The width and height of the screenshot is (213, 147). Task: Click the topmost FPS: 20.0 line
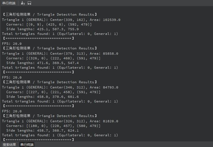(x=12, y=43)
